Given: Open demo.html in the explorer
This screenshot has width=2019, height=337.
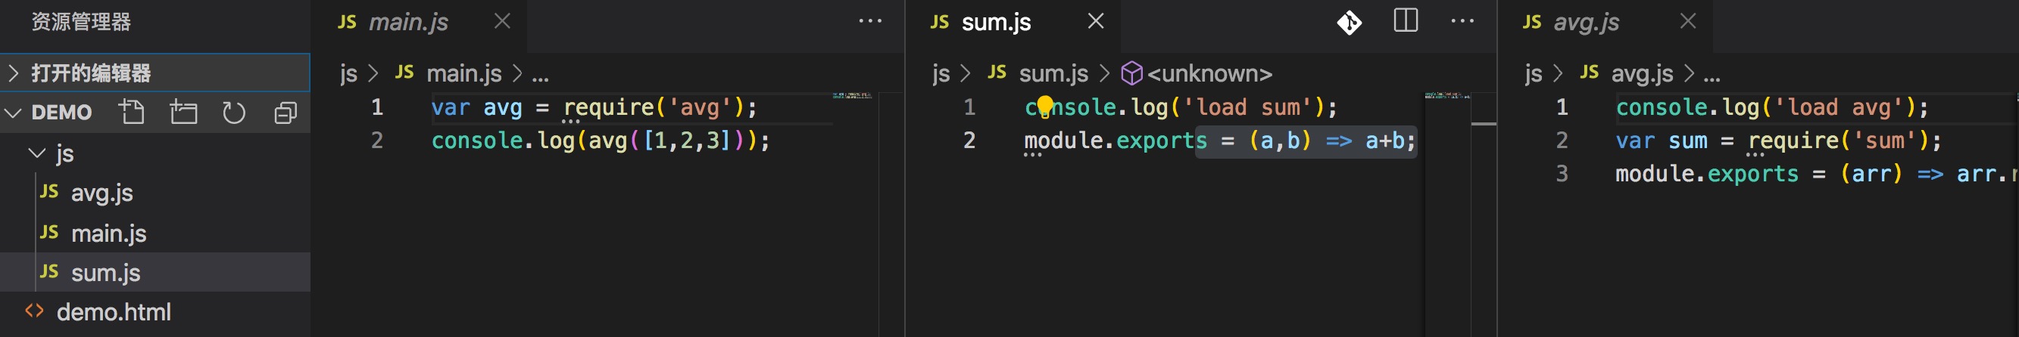Looking at the screenshot, I should point(113,312).
